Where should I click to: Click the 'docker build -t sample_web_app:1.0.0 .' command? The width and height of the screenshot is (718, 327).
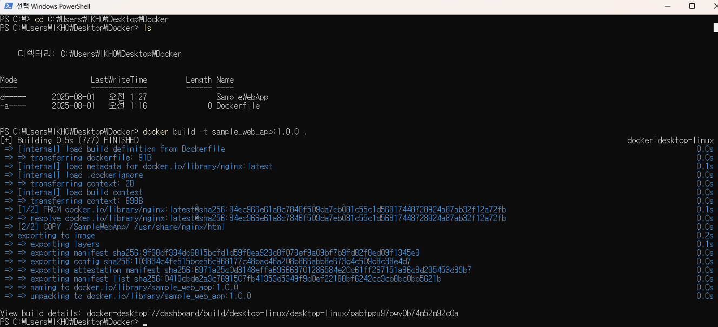click(x=225, y=132)
